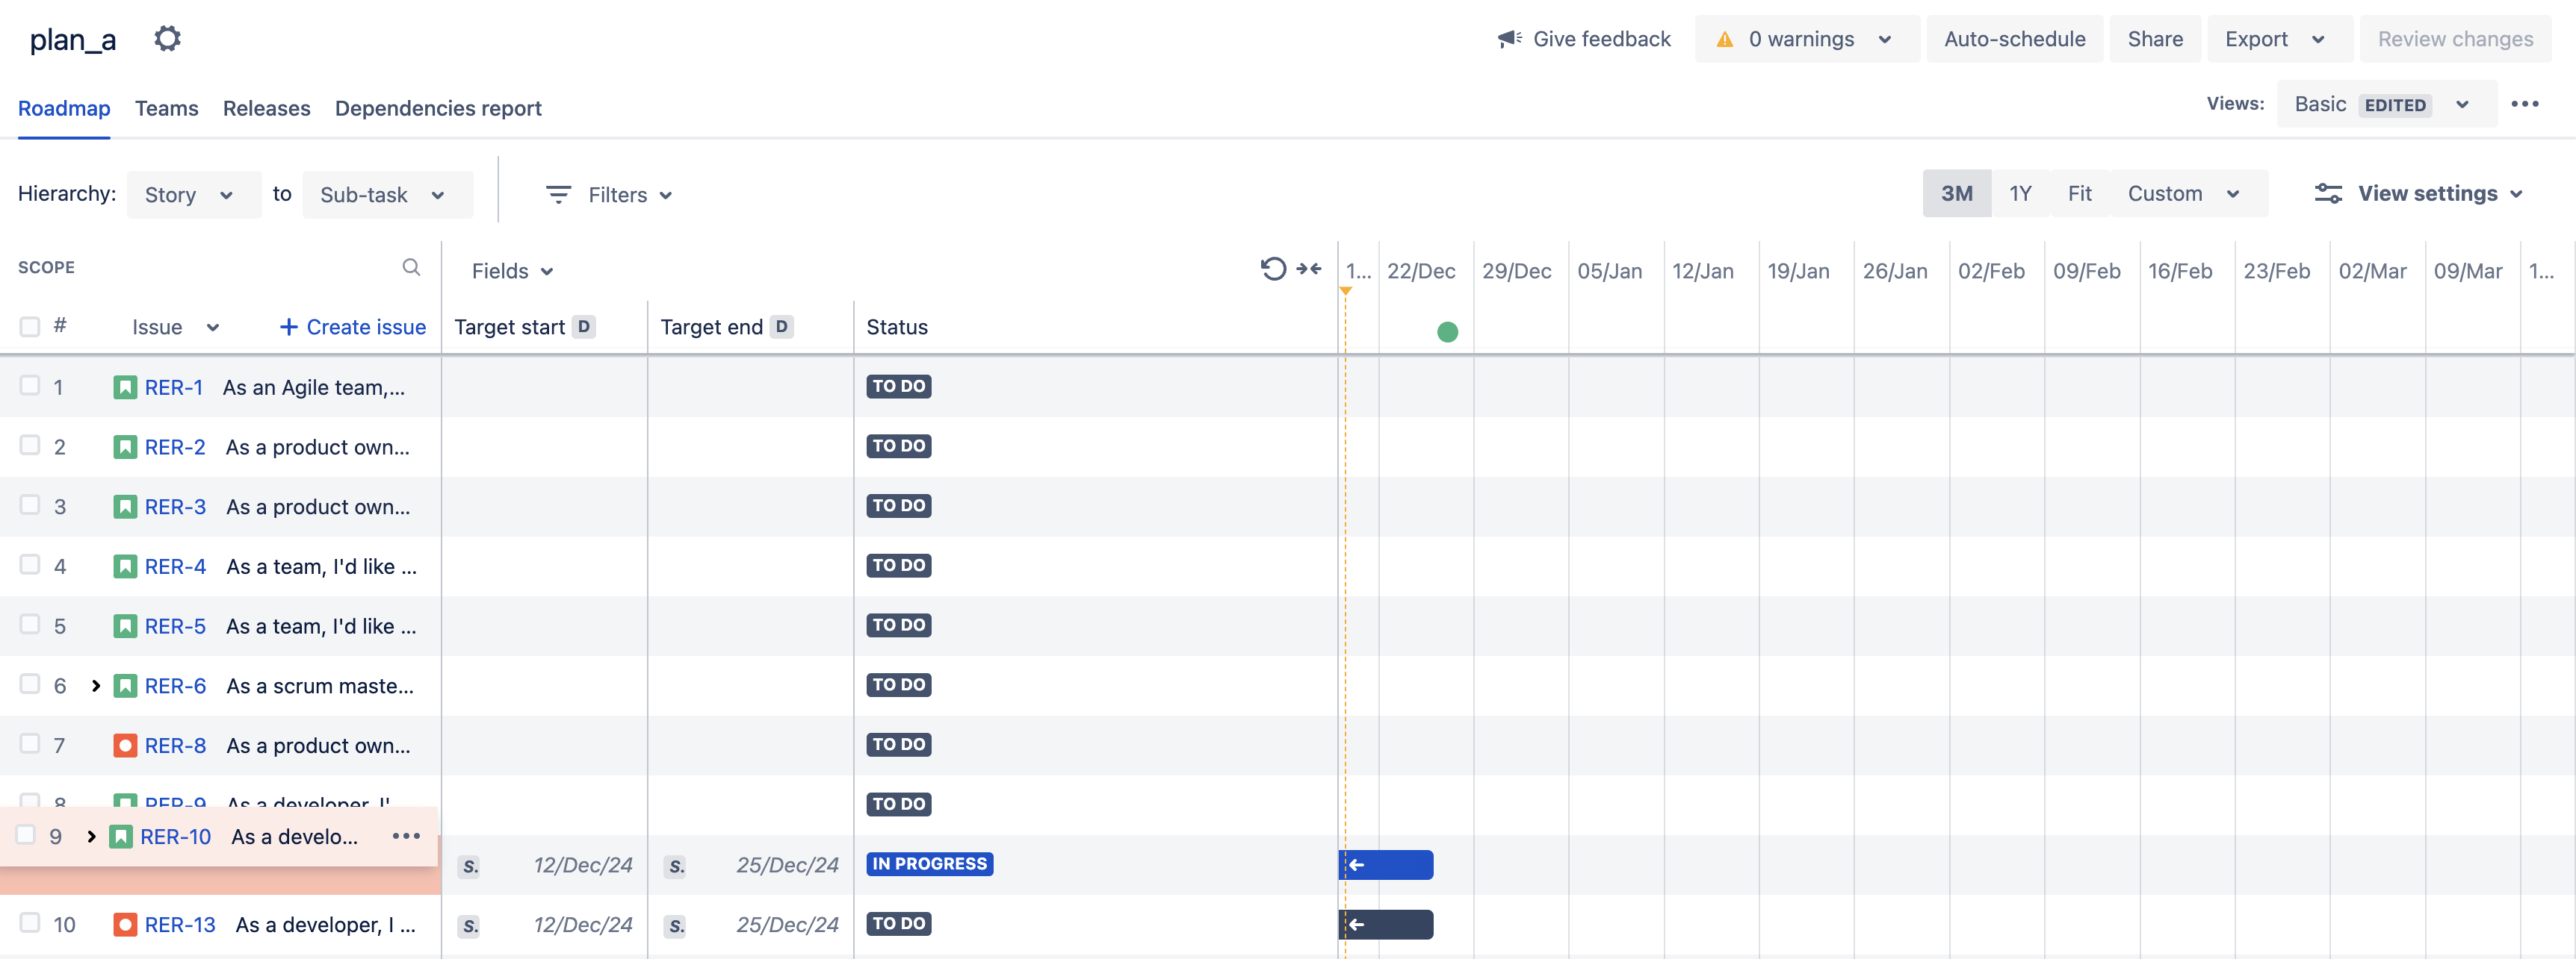Expand RER-6 child issues

(x=96, y=685)
